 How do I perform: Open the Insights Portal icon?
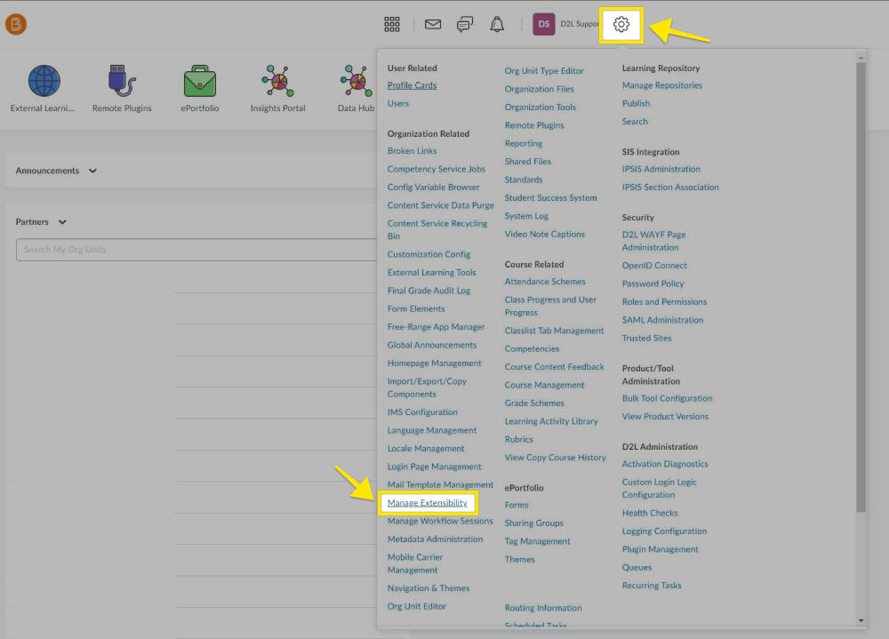coord(276,81)
